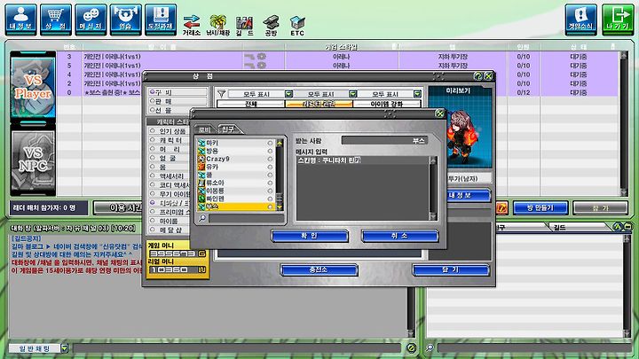
Task: Open the 공방 anvil workshop icon
Action: click(x=271, y=25)
